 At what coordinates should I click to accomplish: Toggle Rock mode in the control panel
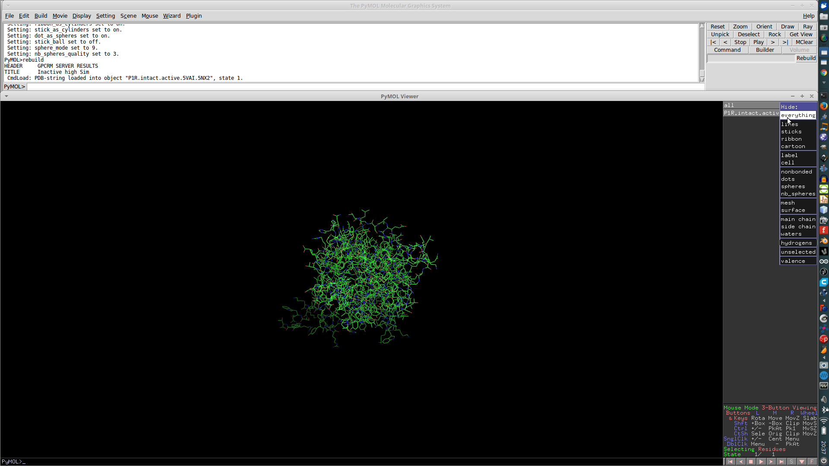click(774, 35)
